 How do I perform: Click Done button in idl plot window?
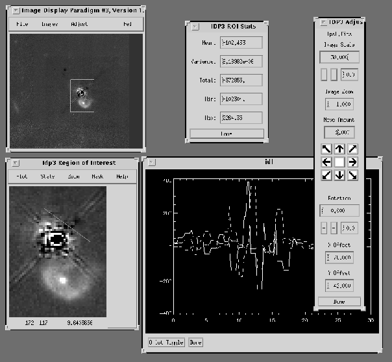pos(195,343)
